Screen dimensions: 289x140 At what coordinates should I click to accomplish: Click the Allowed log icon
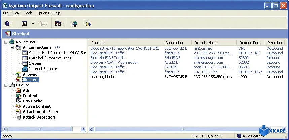19,74
